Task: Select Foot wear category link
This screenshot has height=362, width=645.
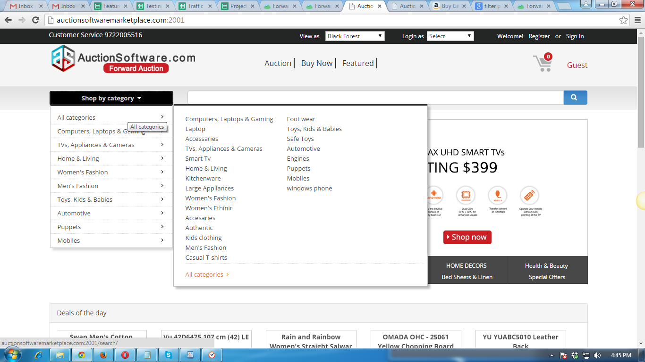Action: 301,119
